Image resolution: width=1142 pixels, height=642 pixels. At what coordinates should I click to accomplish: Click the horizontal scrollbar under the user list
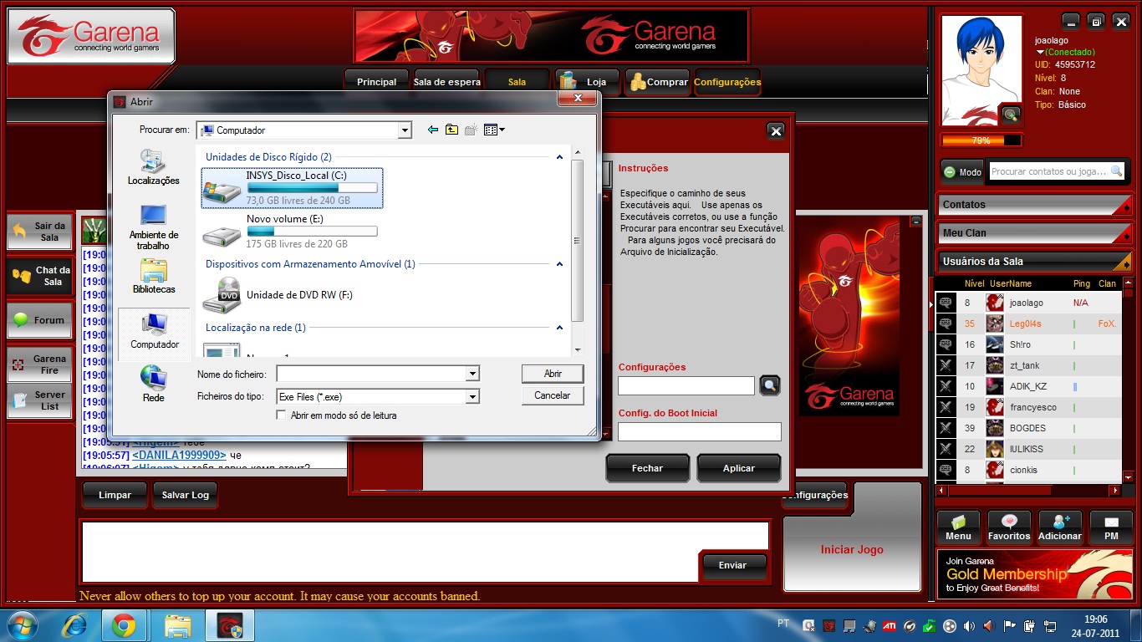click(x=1028, y=491)
